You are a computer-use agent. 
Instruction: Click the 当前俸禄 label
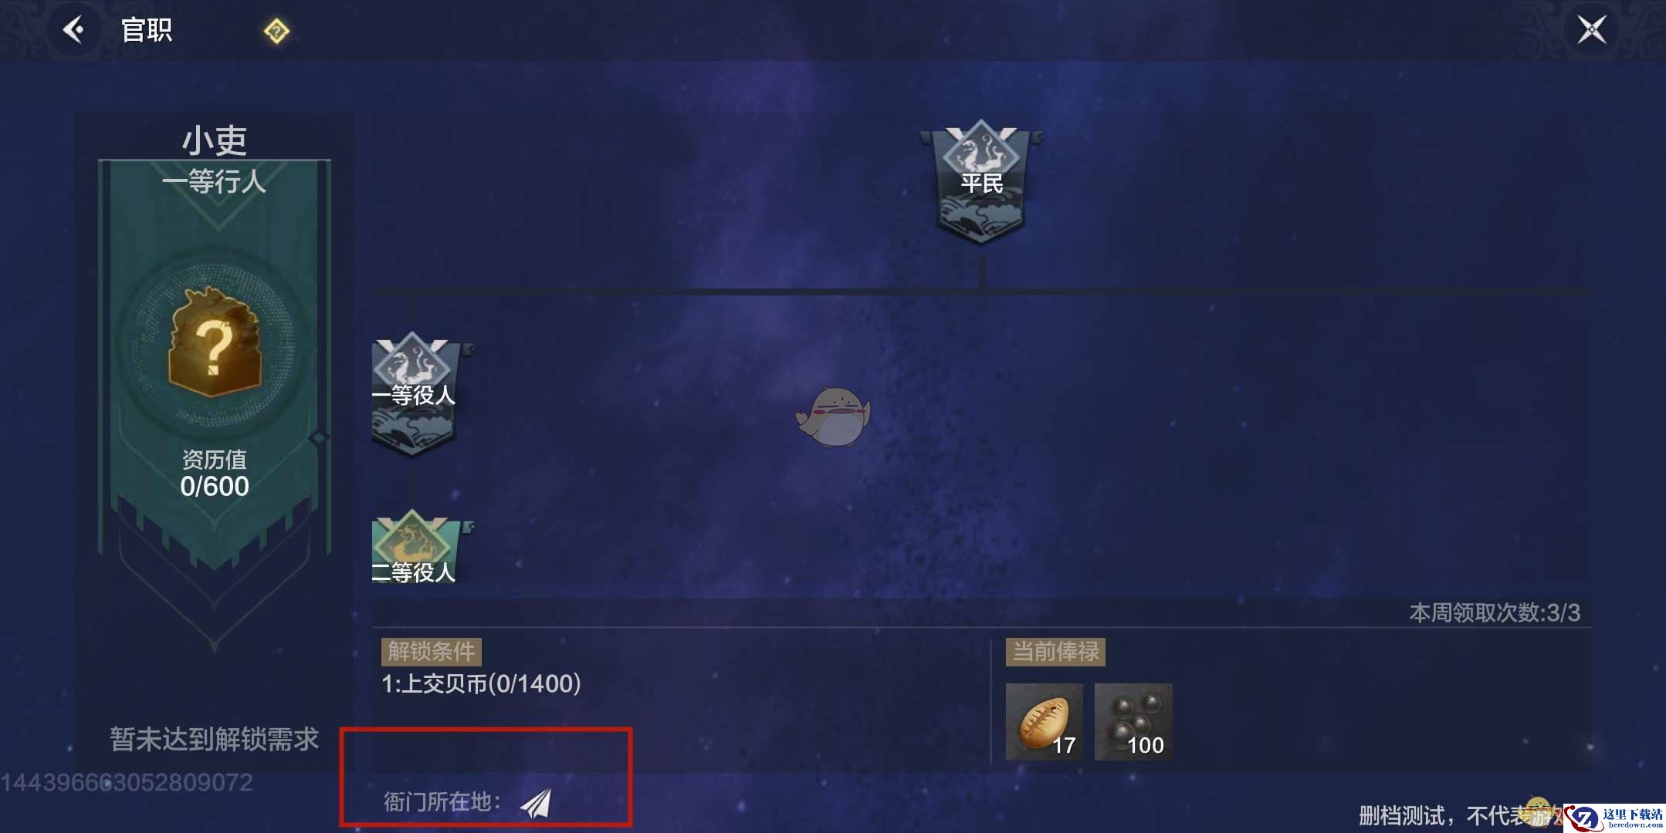1055,652
